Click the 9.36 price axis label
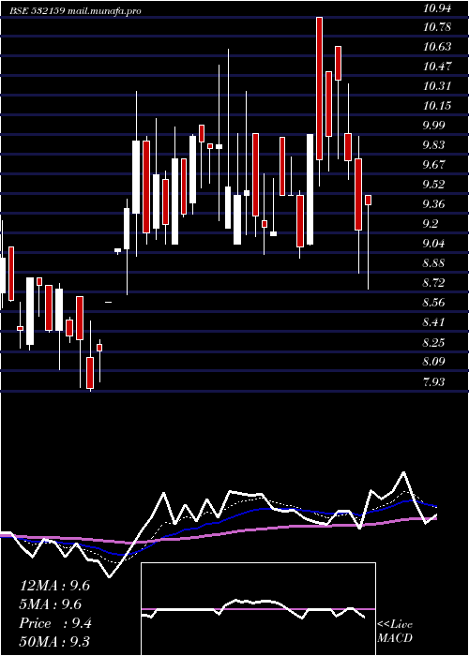The height and width of the screenshot is (656, 469). (x=433, y=204)
